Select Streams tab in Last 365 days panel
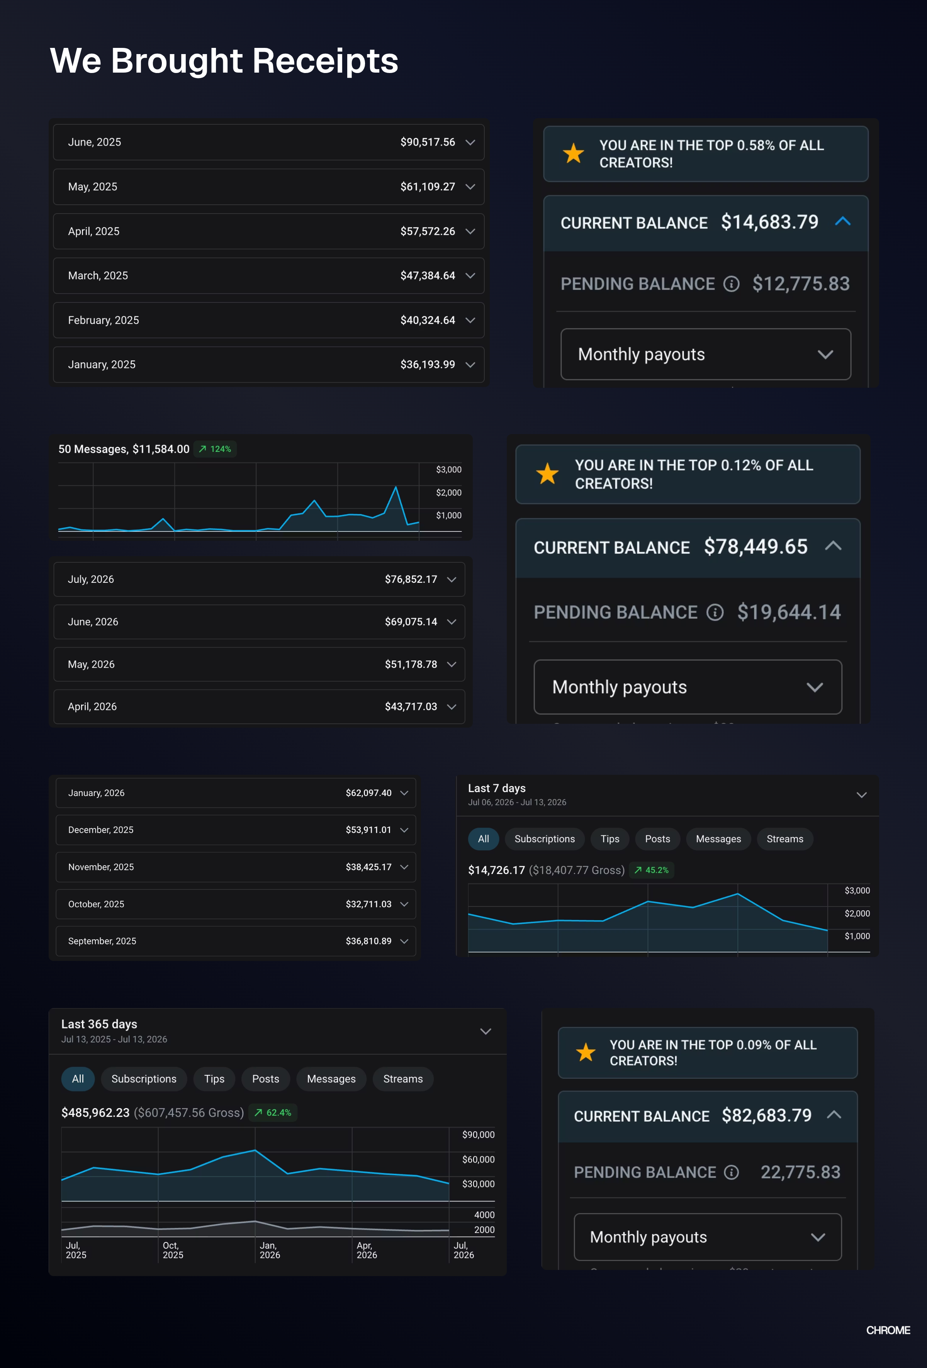 click(x=403, y=1079)
